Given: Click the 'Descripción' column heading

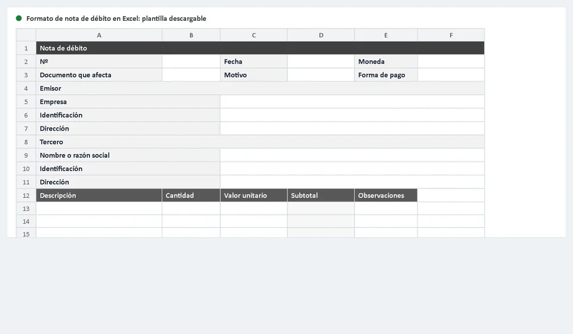Looking at the screenshot, I should 99,195.
